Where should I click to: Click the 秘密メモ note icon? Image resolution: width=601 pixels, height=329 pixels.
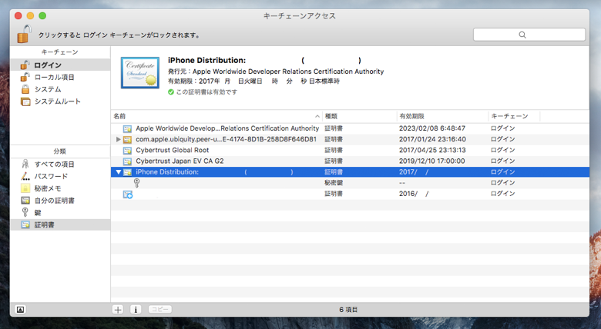[25, 188]
